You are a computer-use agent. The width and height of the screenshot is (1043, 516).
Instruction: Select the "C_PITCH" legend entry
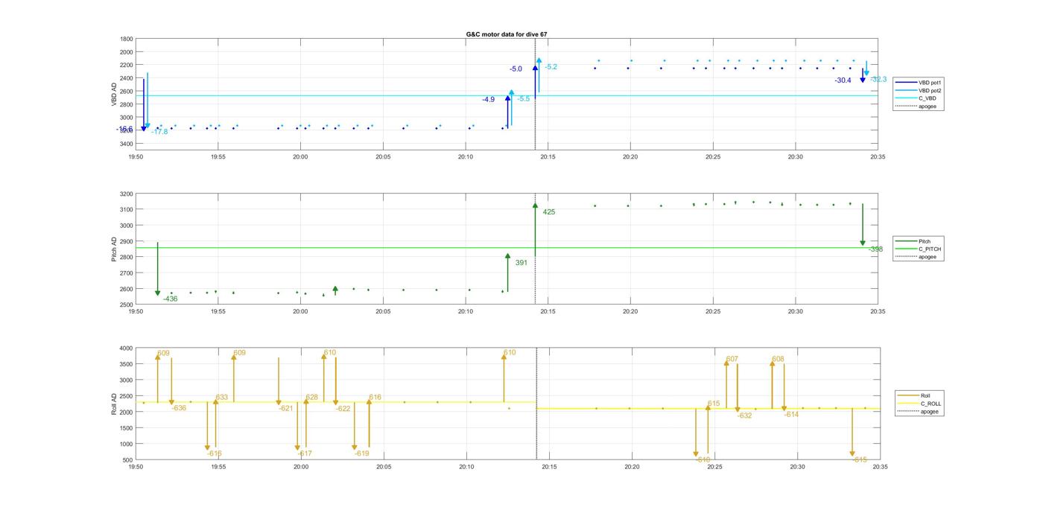919,249
